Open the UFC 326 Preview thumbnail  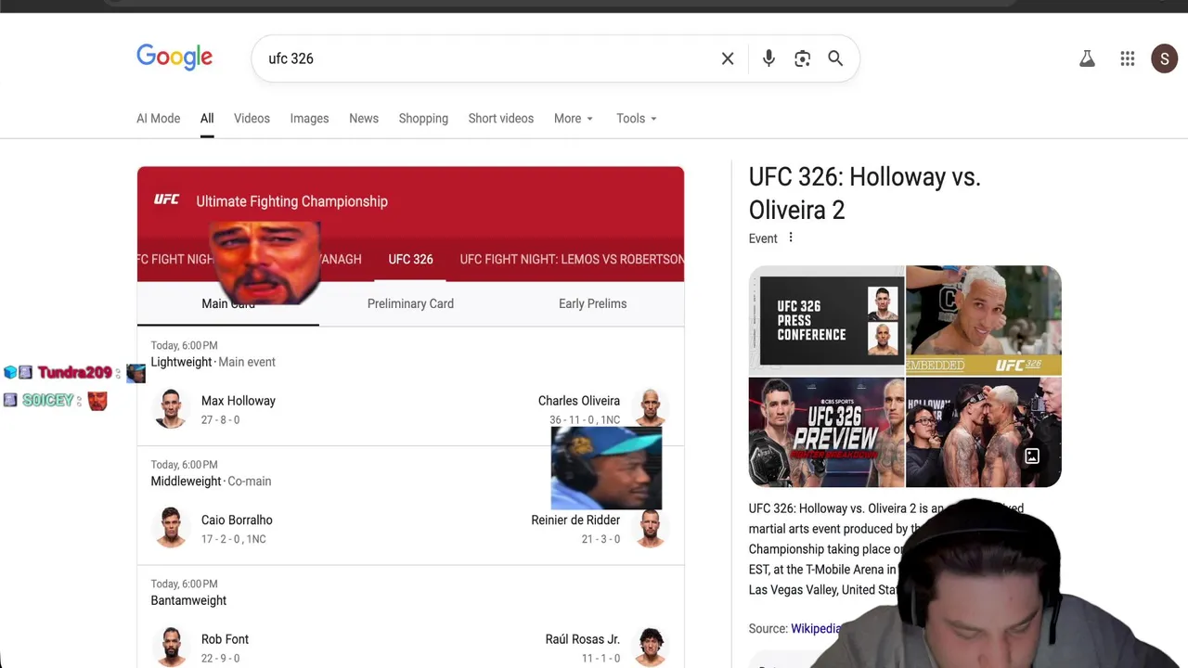[x=826, y=432]
